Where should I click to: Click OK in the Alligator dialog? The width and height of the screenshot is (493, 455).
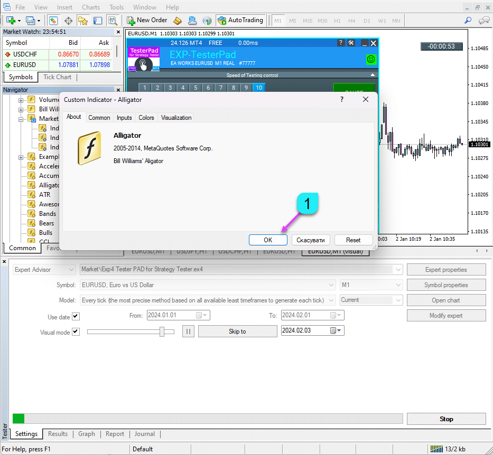(268, 240)
